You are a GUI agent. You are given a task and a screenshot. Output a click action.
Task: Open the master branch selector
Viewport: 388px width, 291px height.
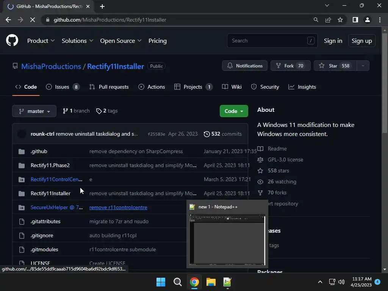click(34, 111)
